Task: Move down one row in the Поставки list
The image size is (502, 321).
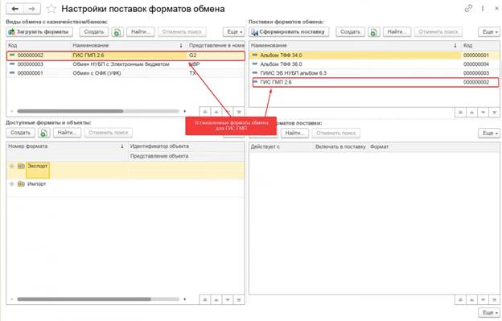Action: click(483, 113)
